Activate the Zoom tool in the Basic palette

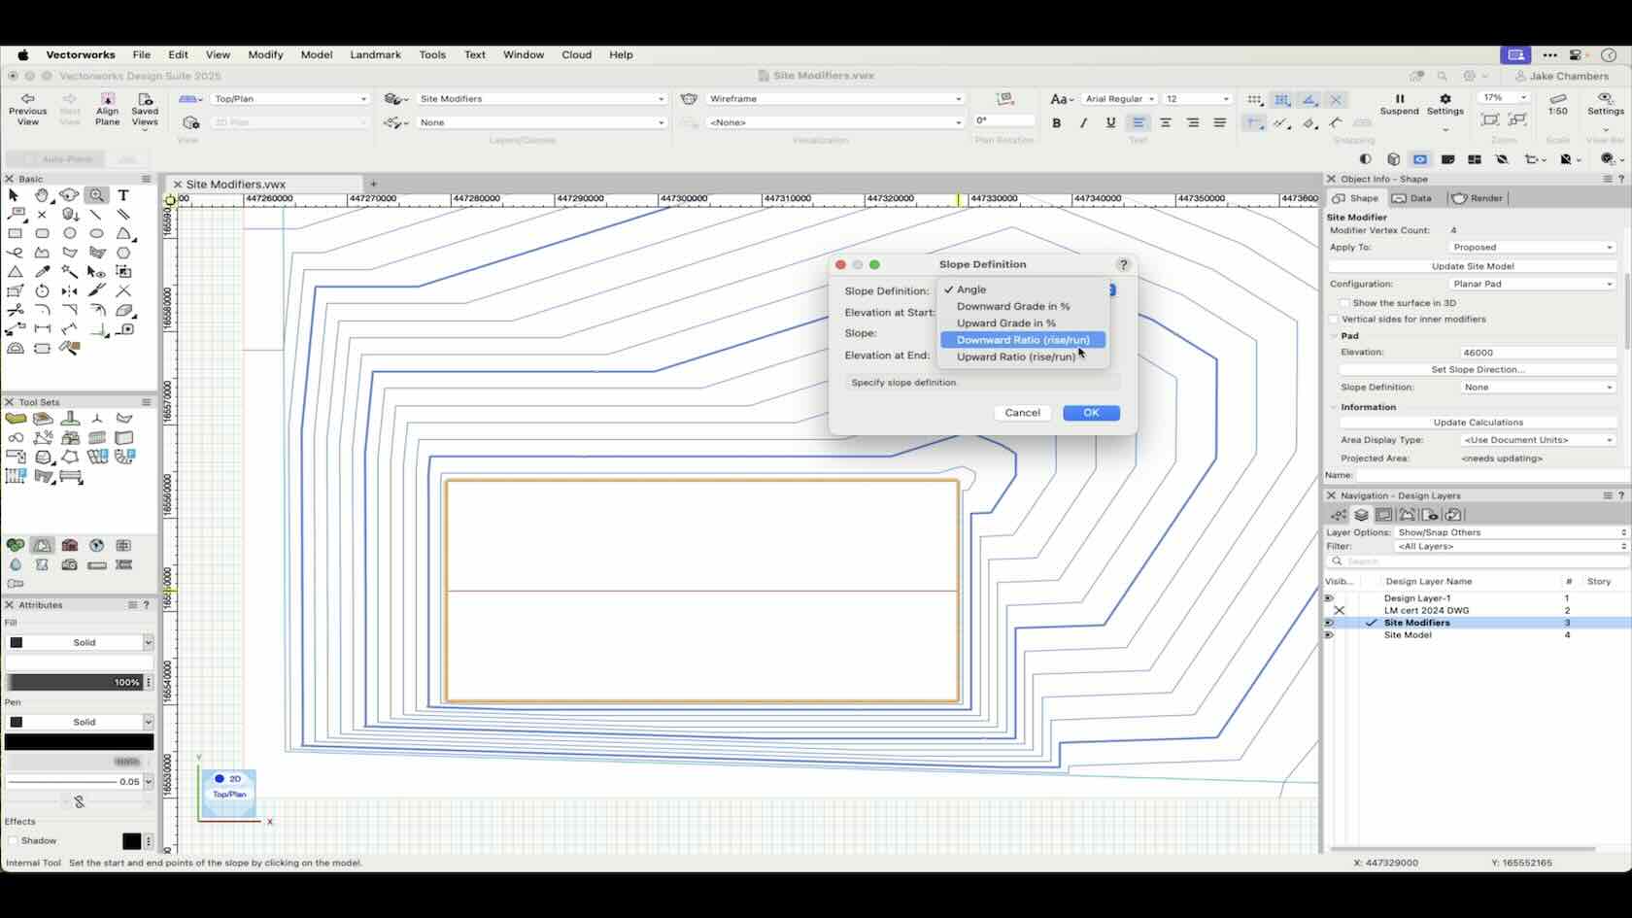pyautogui.click(x=96, y=195)
